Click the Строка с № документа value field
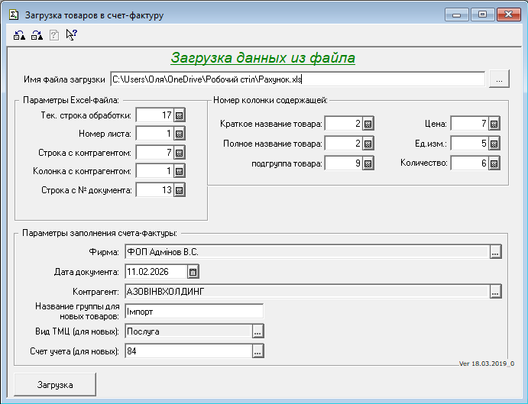 [x=154, y=190]
